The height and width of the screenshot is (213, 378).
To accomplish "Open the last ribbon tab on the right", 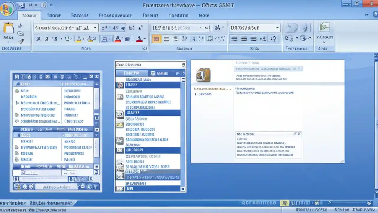I will pos(204,15).
